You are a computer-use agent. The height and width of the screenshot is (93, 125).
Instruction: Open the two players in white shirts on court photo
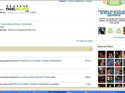pos(110,79)
